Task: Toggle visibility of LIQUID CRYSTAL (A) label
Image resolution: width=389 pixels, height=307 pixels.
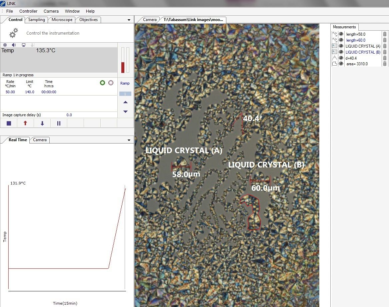Action: click(341, 46)
